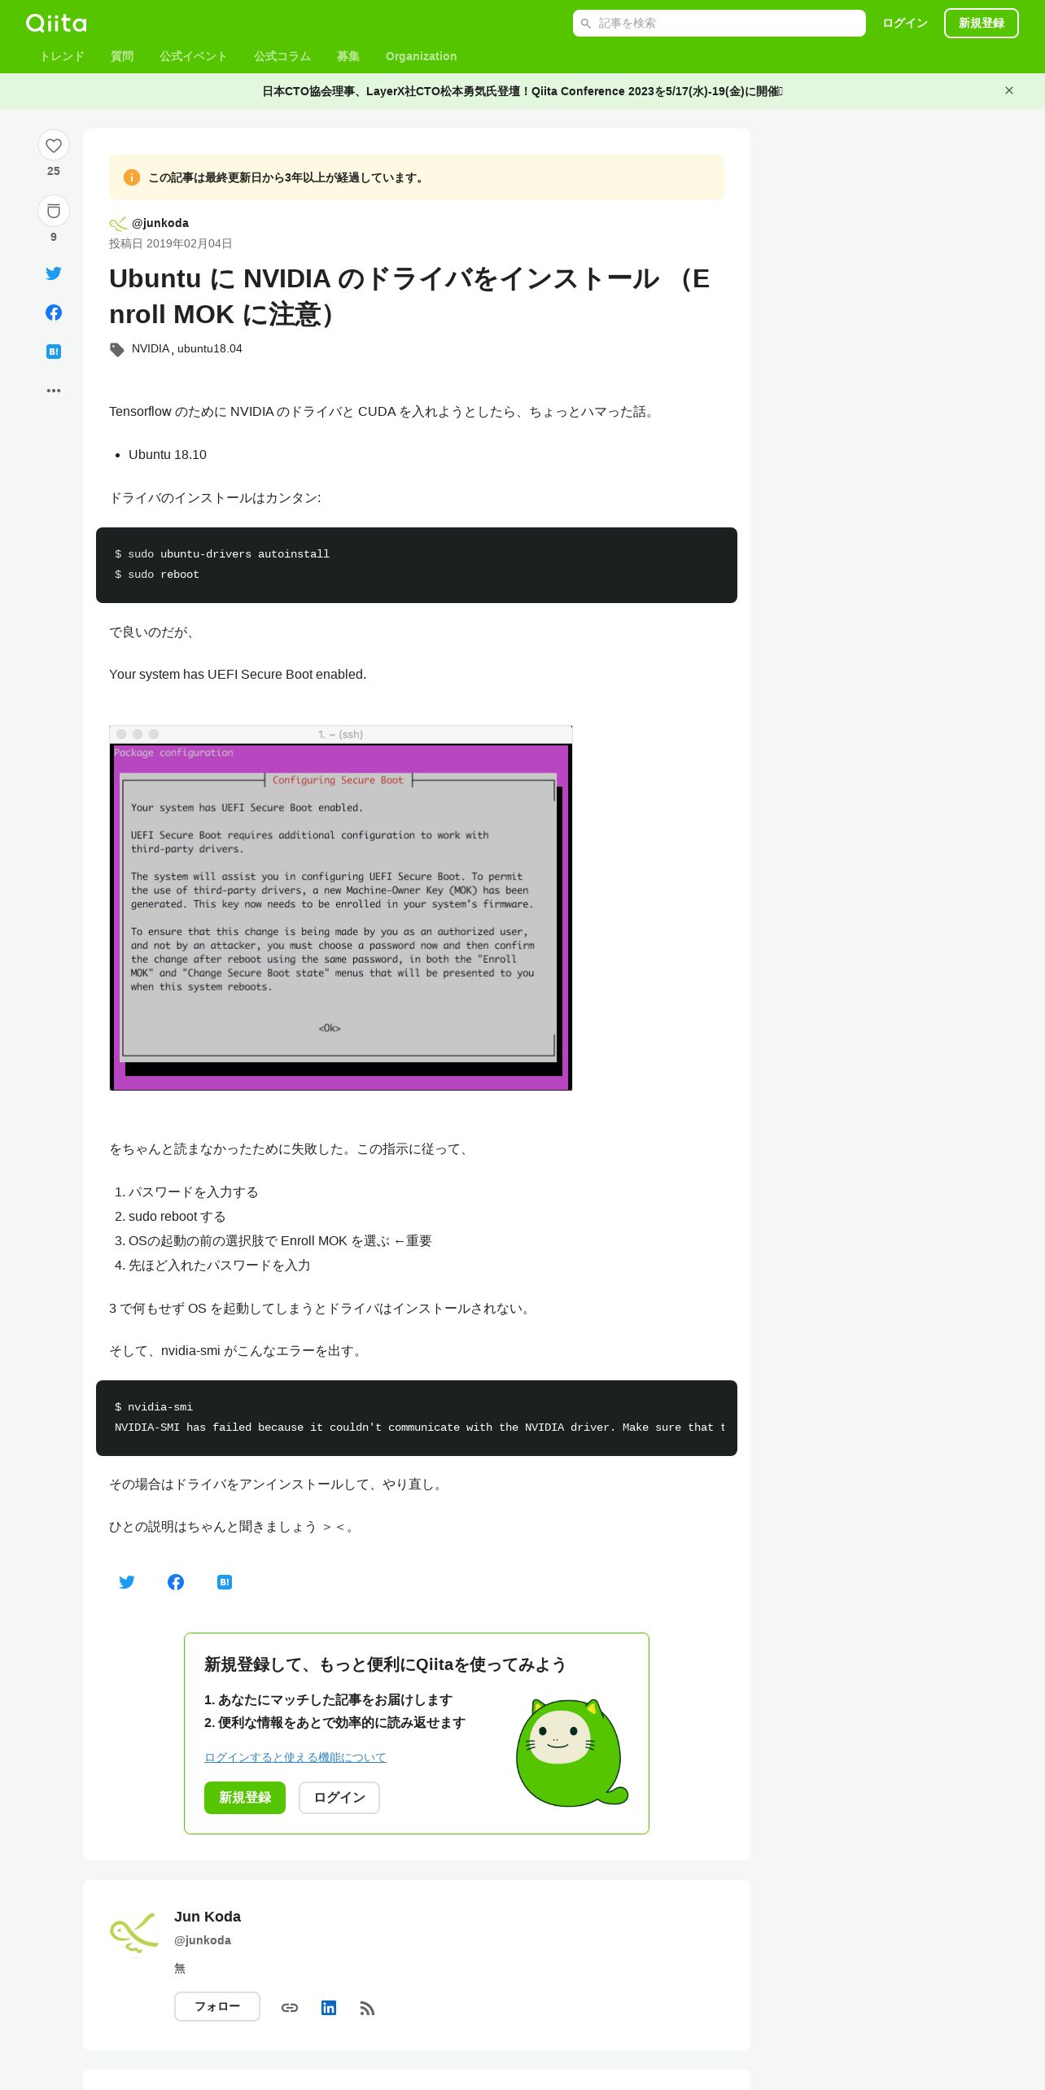Open the ubuntu18.04 tag

coord(210,348)
